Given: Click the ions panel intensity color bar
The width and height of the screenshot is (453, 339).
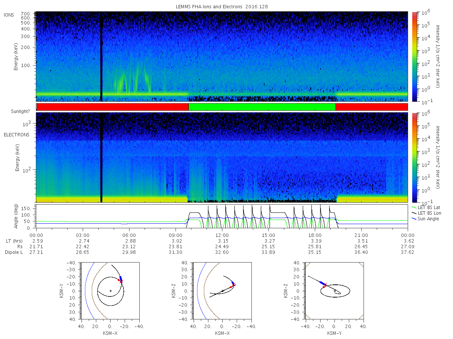Looking at the screenshot, I should (414, 56).
